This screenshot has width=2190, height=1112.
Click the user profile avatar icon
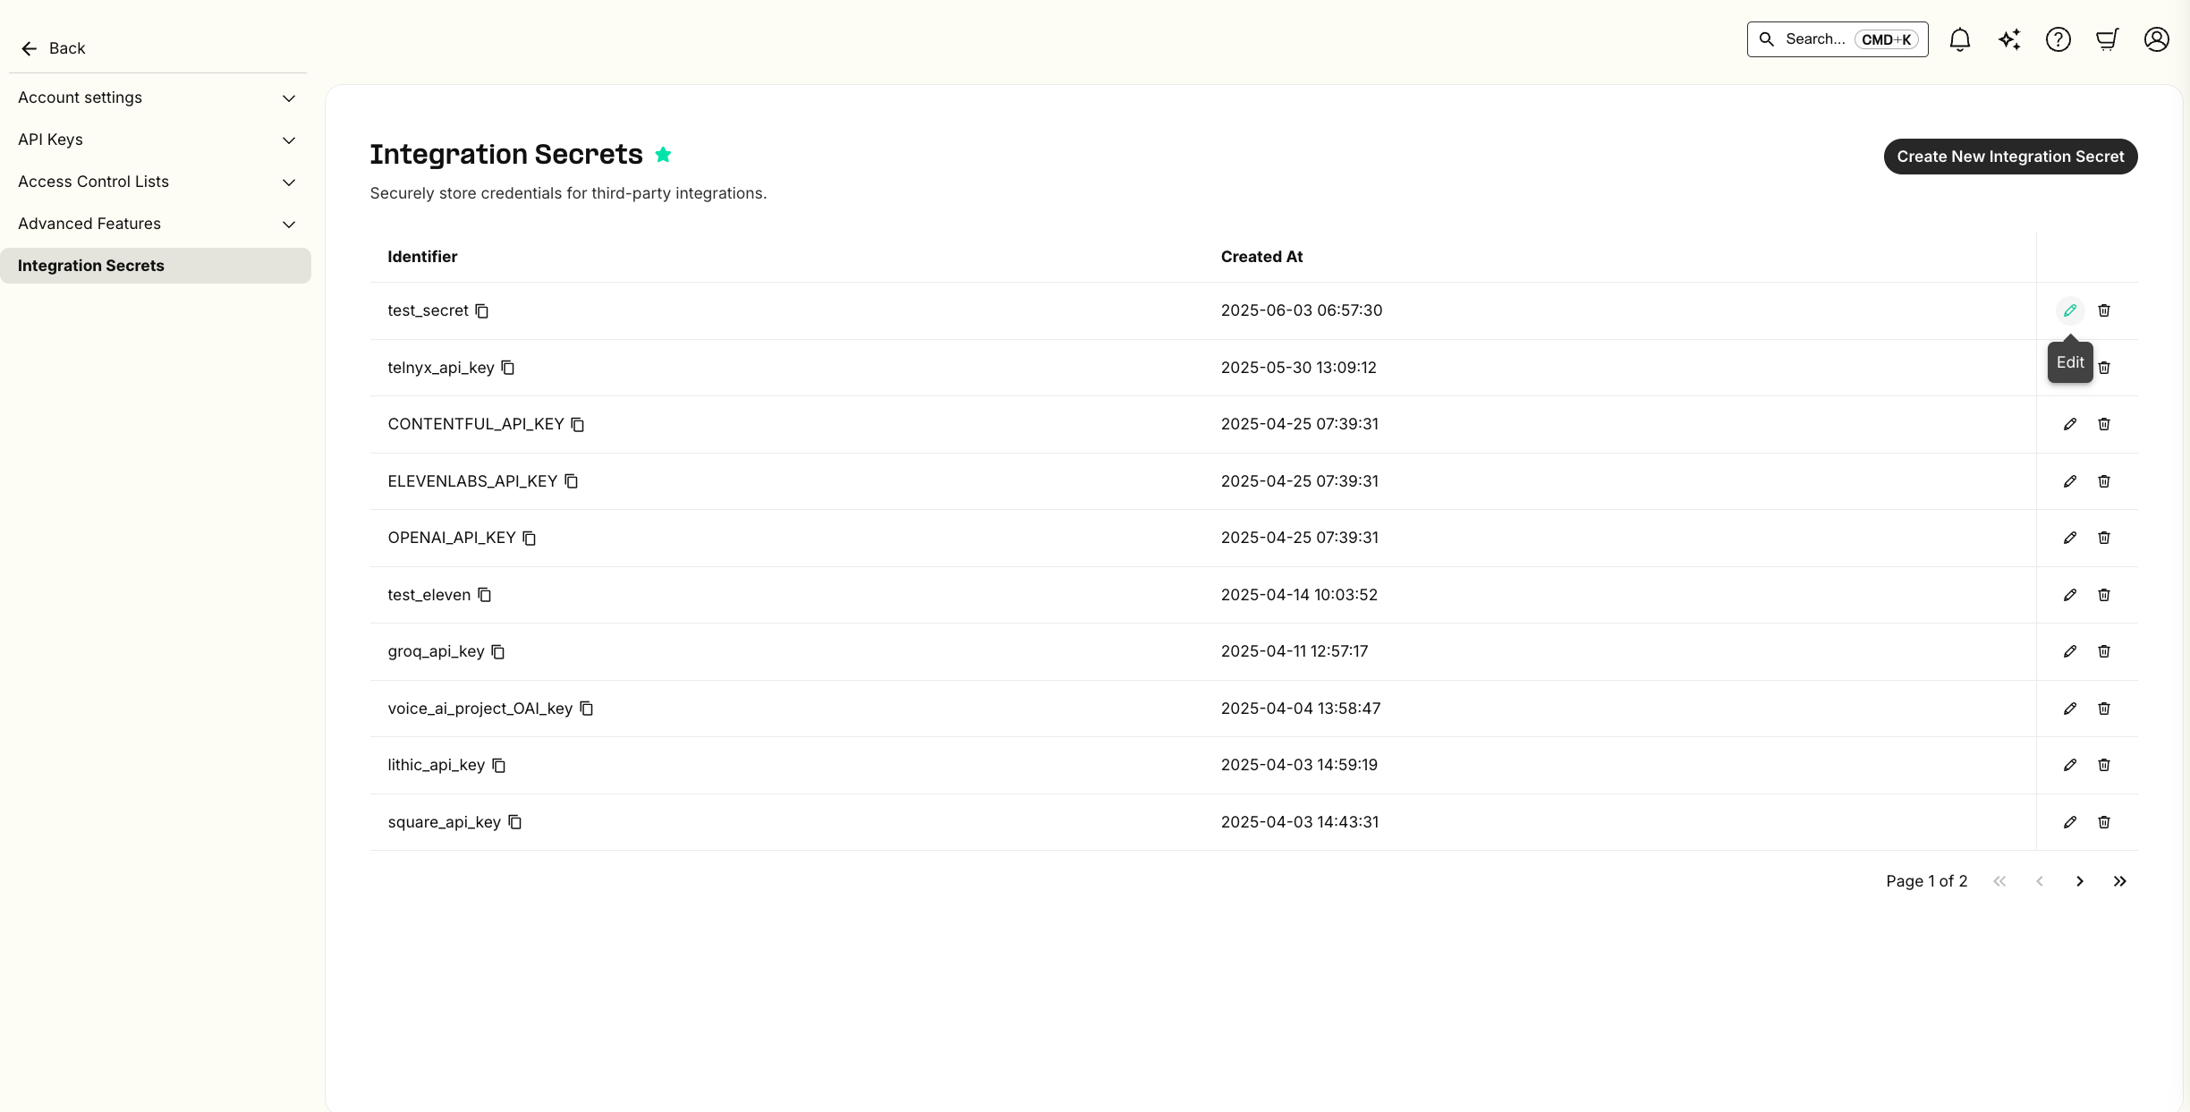(2156, 39)
